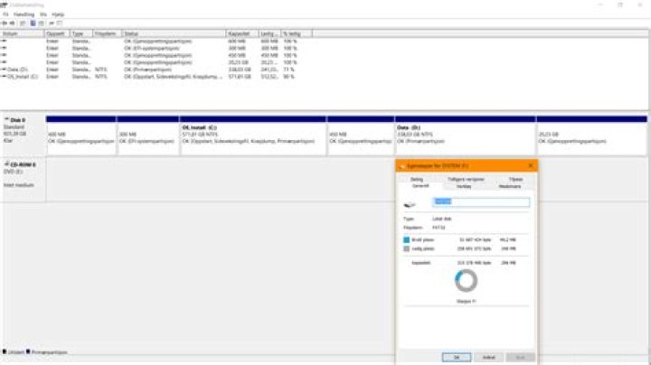The width and height of the screenshot is (651, 365).
Task: Select the 450 MB recovery partition block
Action: (x=361, y=136)
